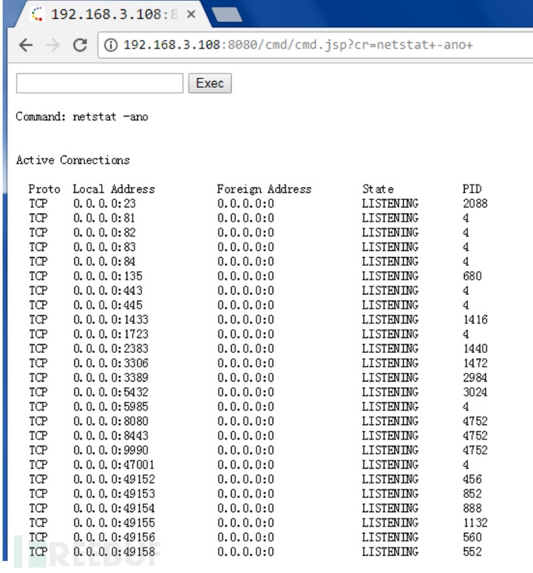Open a new tab with the new tab button
Image resolution: width=533 pixels, height=573 pixels.
(x=226, y=15)
